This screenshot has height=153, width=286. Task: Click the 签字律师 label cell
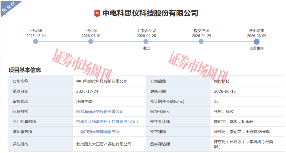point(178,132)
